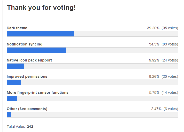Screen dimensions: 184x132
Task: Click the Improved permissions label
Action: point(27,76)
